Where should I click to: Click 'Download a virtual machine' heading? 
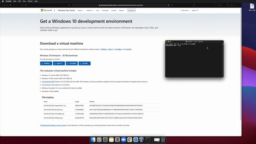click(x=62, y=44)
